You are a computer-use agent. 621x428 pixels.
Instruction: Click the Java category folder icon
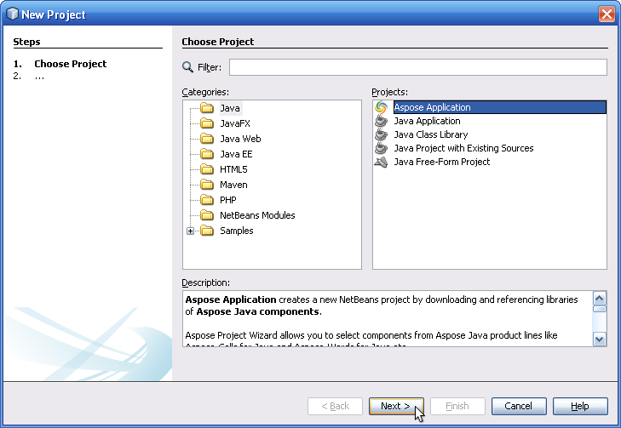click(207, 107)
